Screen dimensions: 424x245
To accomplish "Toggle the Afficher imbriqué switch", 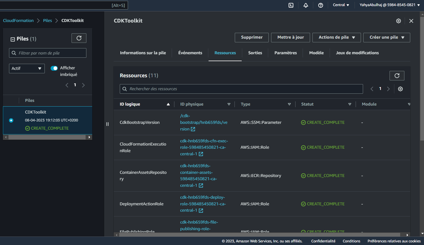I will (54, 68).
